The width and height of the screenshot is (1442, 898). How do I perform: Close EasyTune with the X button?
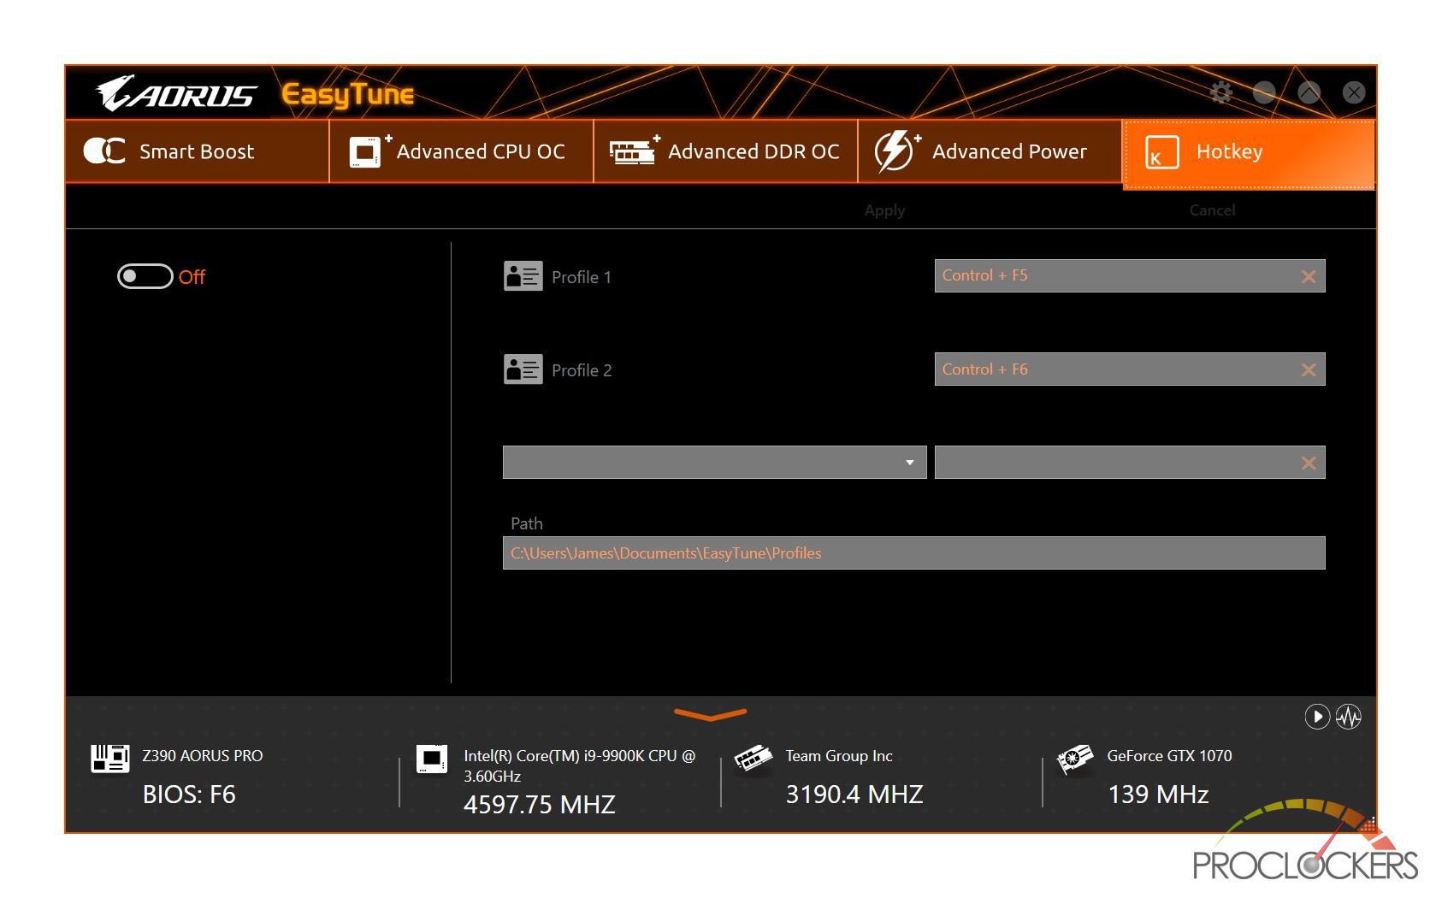point(1353,92)
